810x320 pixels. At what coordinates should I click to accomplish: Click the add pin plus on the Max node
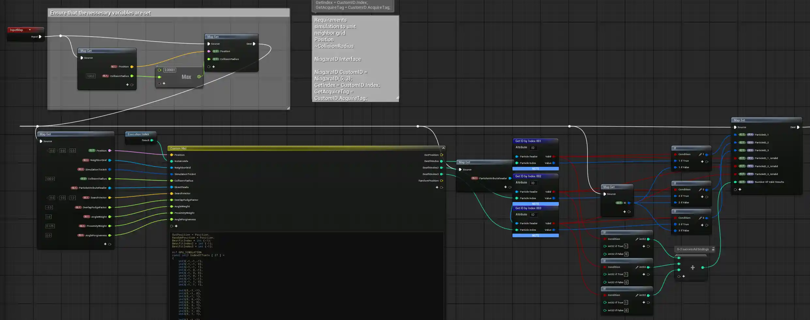[164, 83]
